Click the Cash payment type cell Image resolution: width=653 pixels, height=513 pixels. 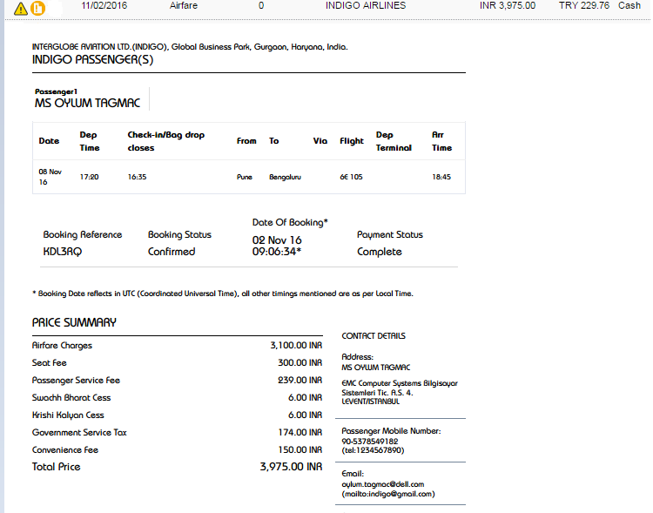click(x=629, y=5)
